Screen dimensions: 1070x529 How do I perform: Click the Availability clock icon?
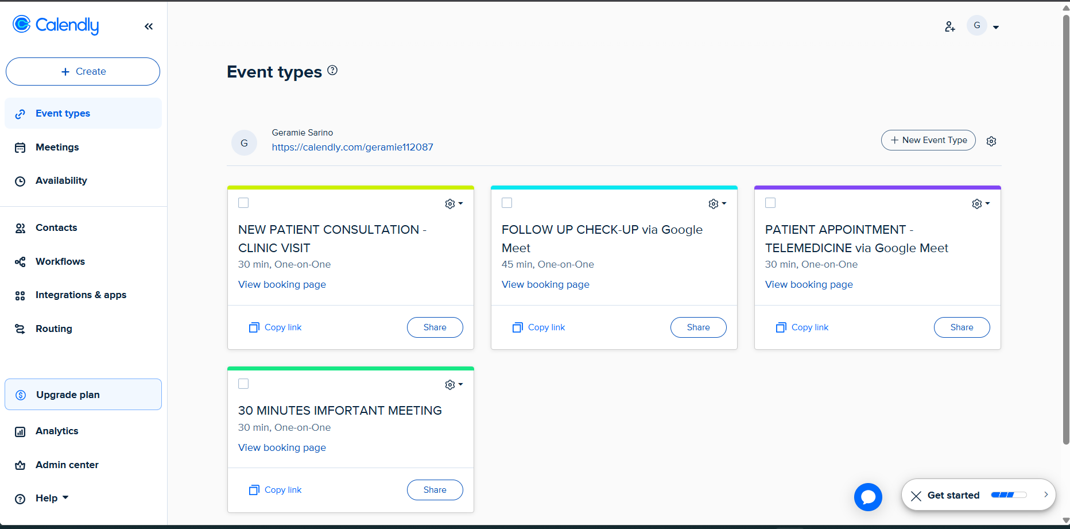[x=20, y=181]
